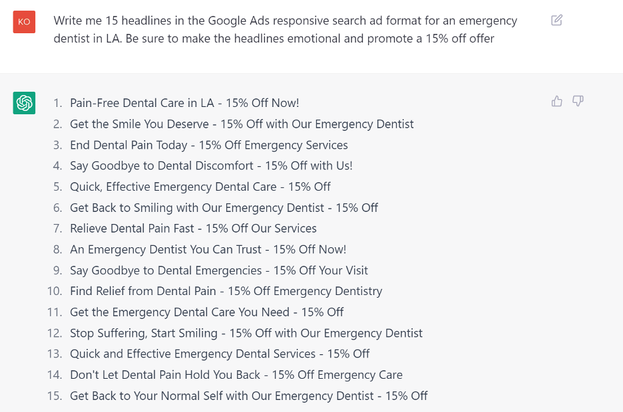Click the user prompt about Google Ads headlines
The width and height of the screenshot is (623, 412).
(286, 30)
